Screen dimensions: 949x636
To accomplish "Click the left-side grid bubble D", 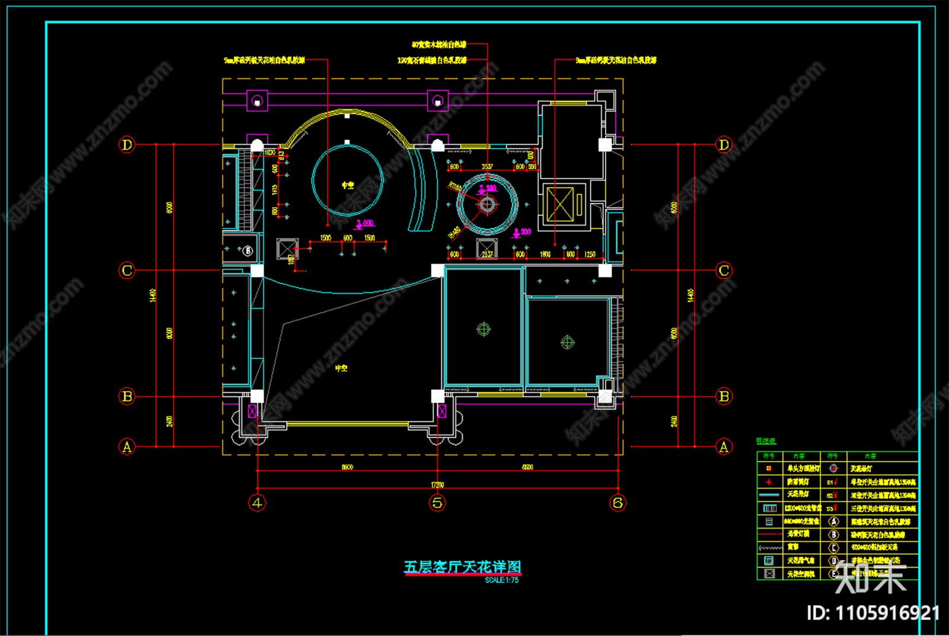I will tap(127, 145).
